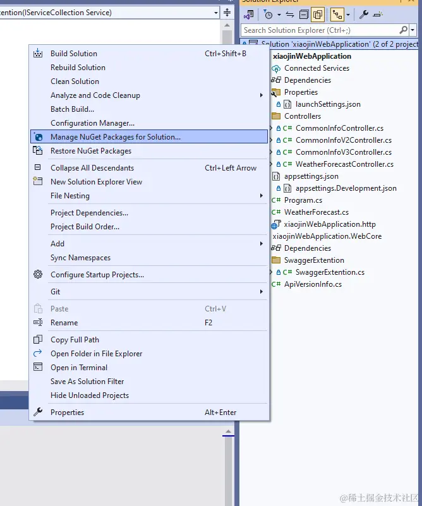Click Save As Solution Filter

click(149, 382)
